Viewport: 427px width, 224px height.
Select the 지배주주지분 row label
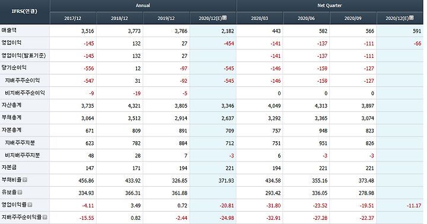click(x=20, y=143)
